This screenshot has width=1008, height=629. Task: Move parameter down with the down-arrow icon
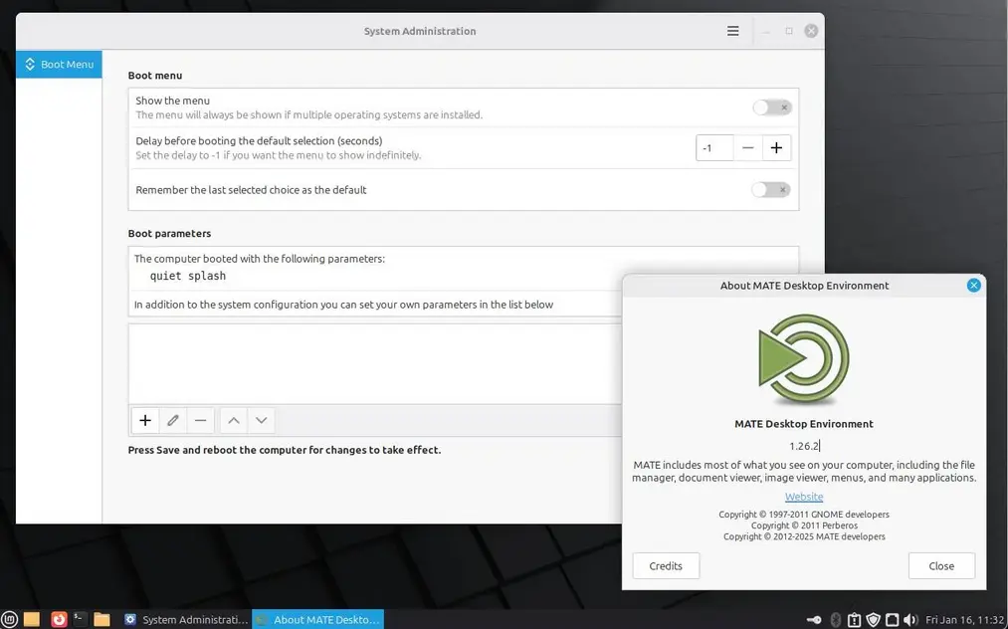pos(261,420)
